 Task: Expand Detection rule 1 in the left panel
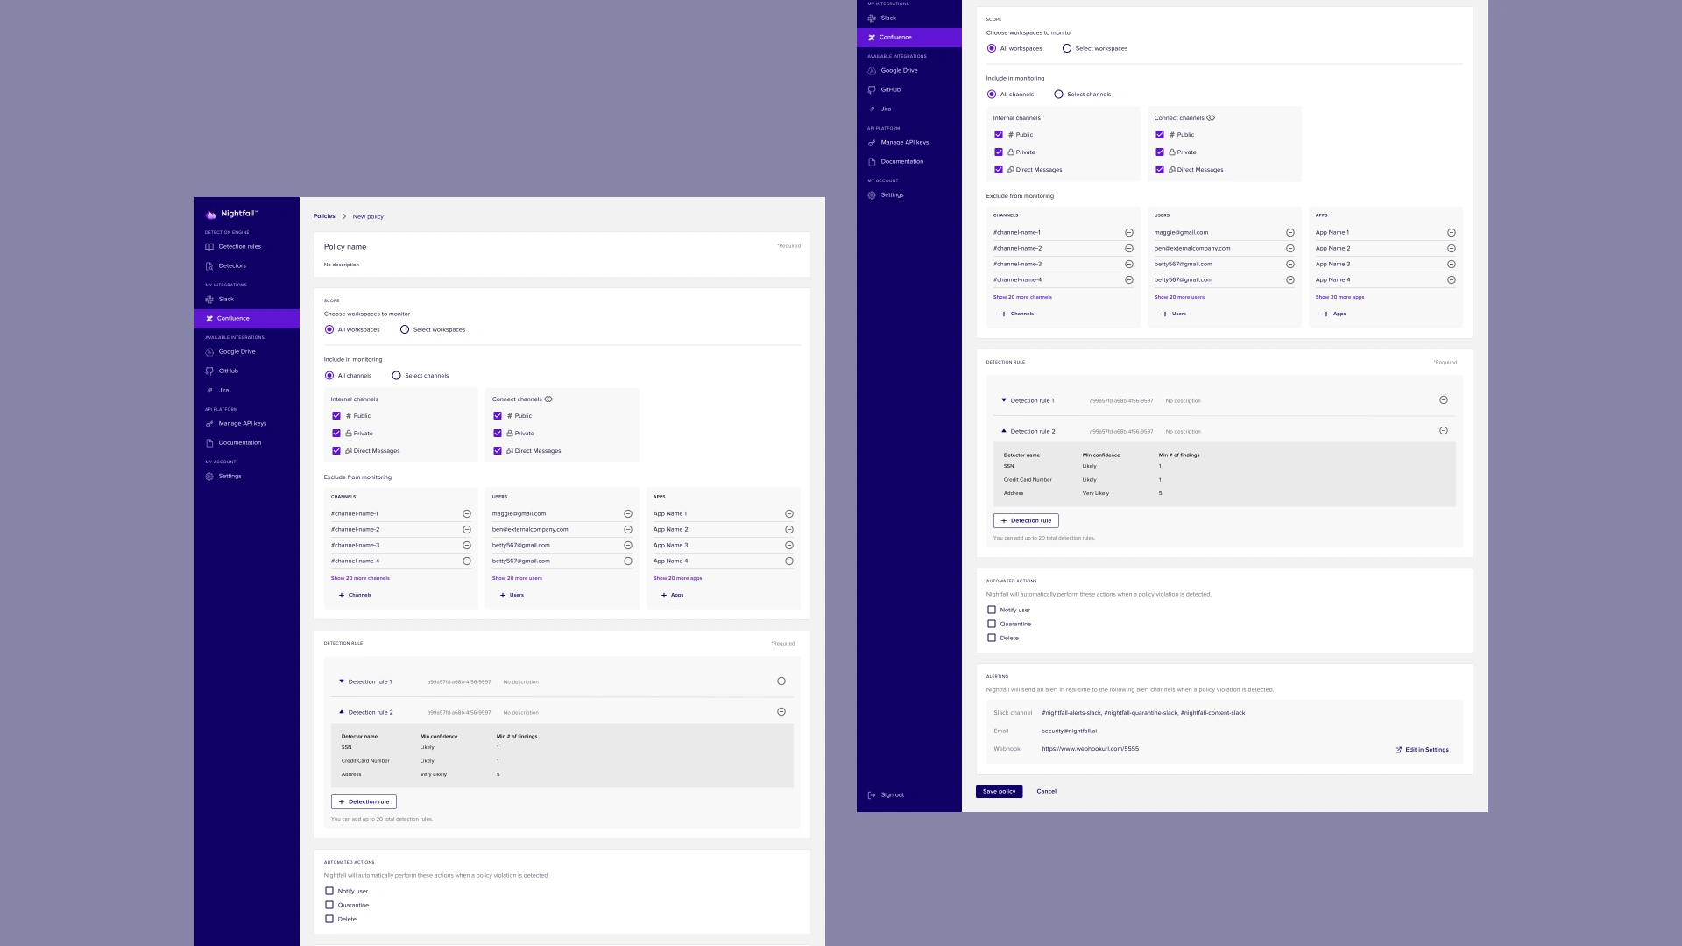pyautogui.click(x=342, y=681)
